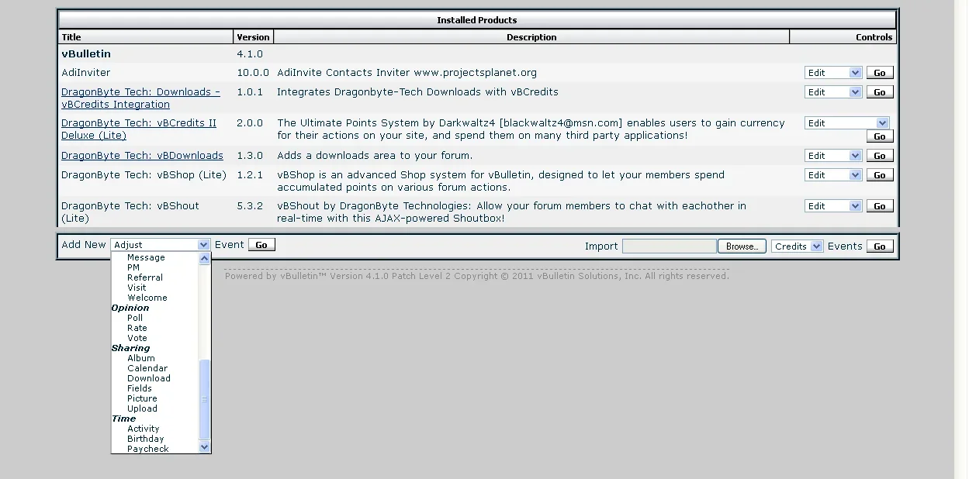Choose the Referral event option

tap(144, 277)
